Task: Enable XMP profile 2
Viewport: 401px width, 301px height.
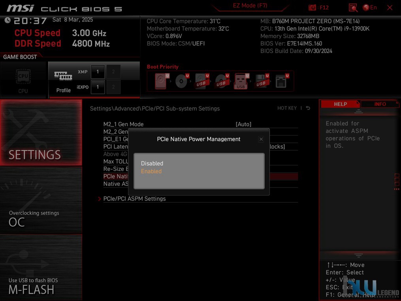Action: click(113, 72)
